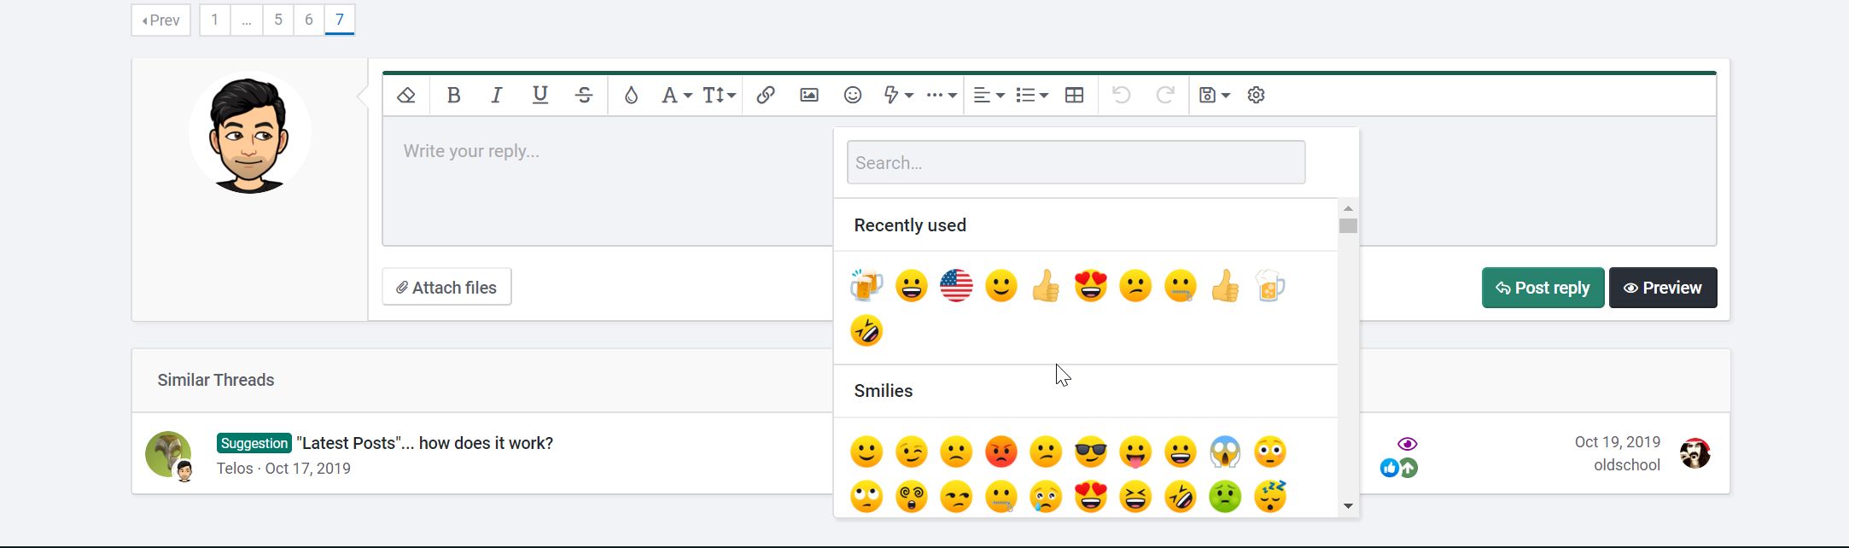
Task: Click the Redo icon
Action: (x=1165, y=95)
